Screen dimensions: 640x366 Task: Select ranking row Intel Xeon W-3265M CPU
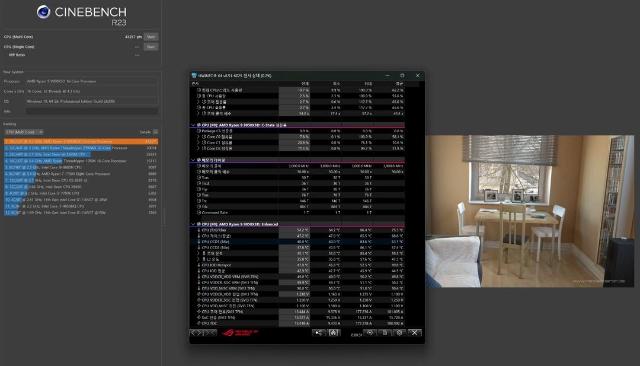pos(81,154)
